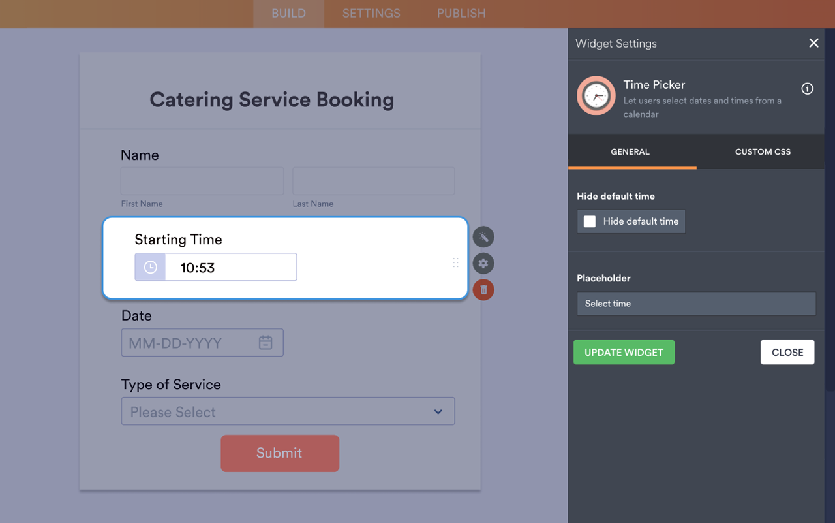Click the info icon beside Time Picker heading
This screenshot has width=835, height=523.
click(x=807, y=88)
